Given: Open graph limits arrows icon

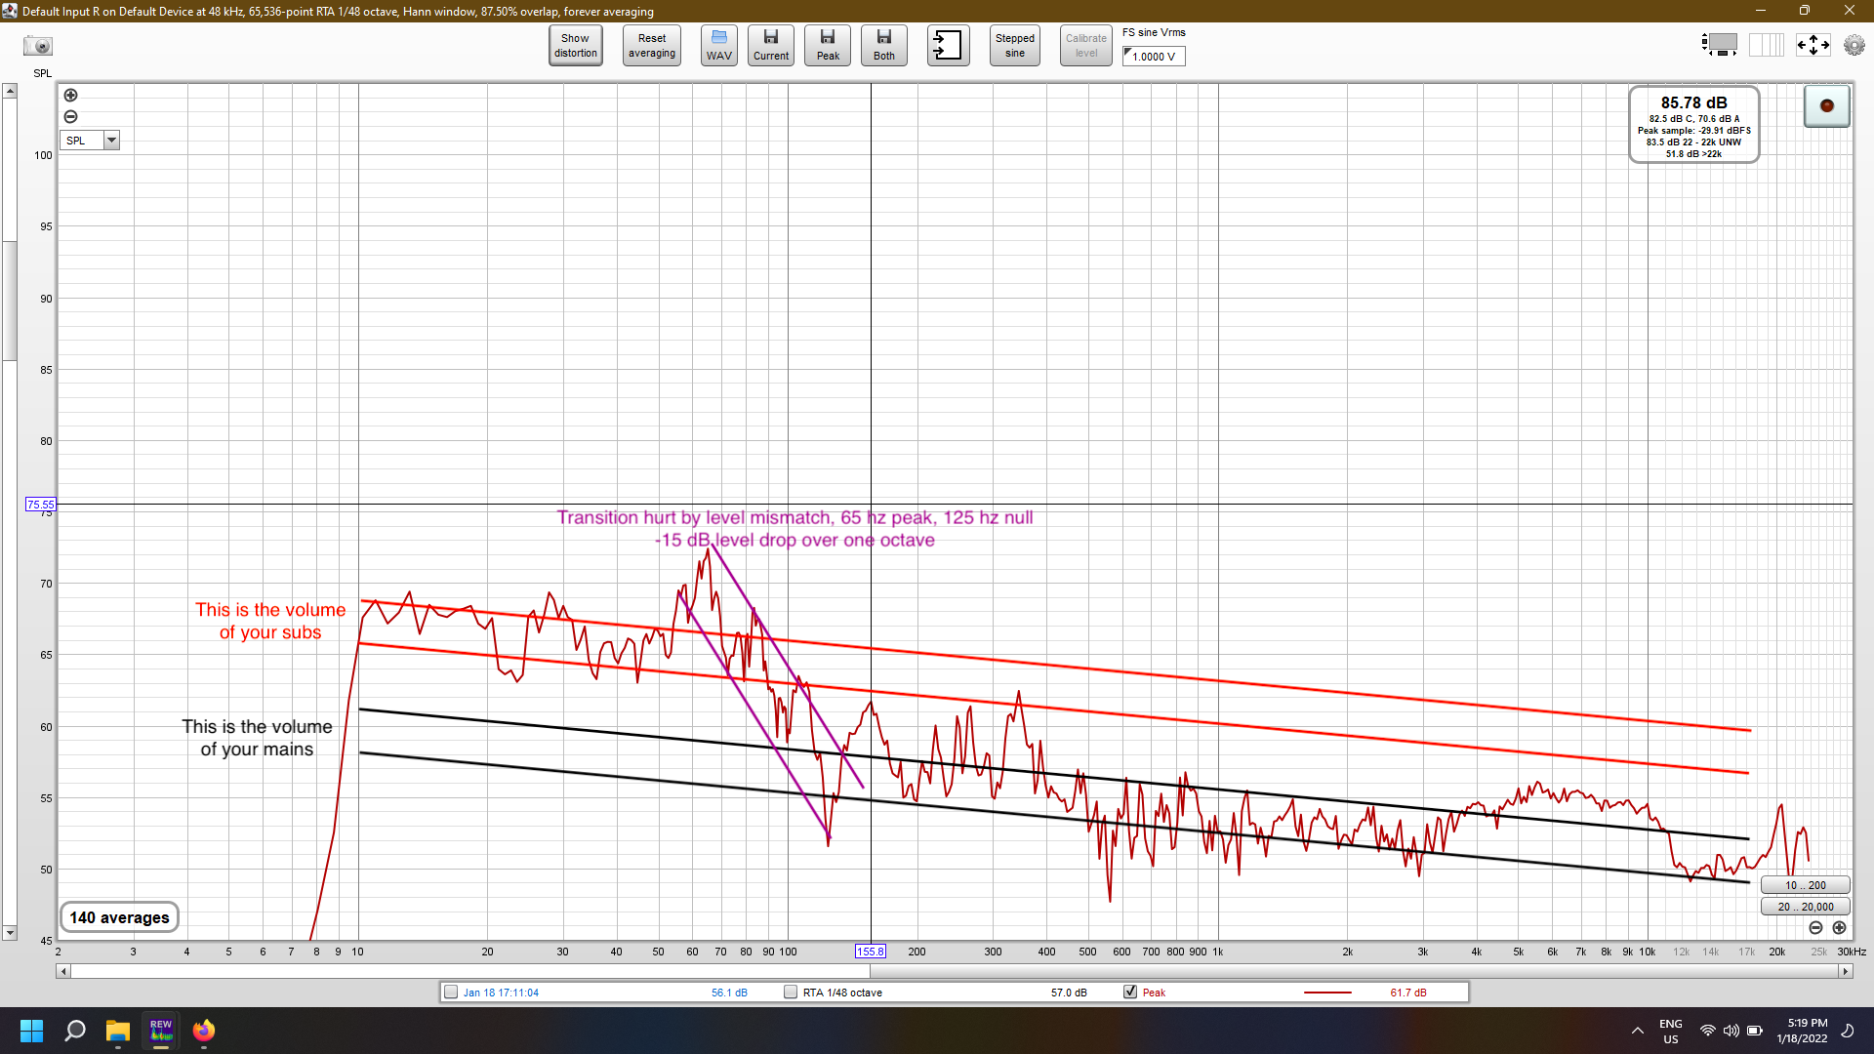Looking at the screenshot, I should pos(1813,45).
